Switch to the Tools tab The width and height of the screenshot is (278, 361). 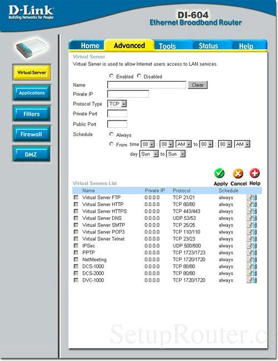pyautogui.click(x=167, y=46)
